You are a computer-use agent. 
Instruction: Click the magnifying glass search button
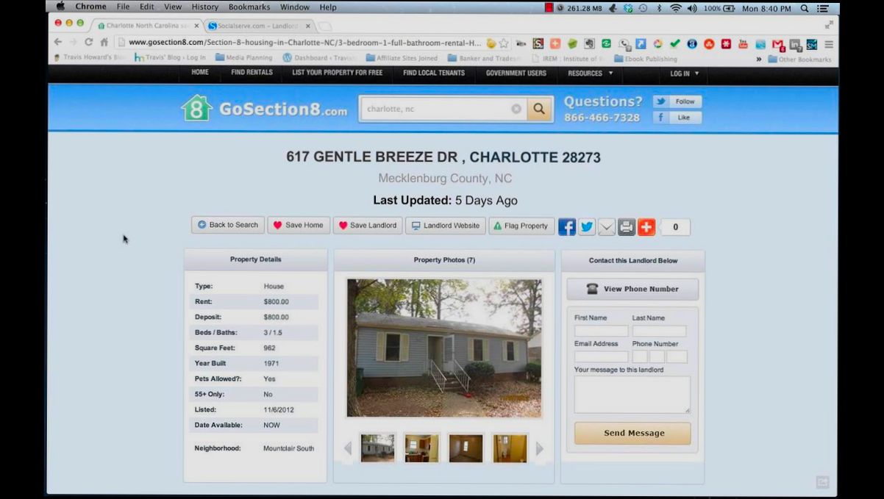tap(539, 109)
